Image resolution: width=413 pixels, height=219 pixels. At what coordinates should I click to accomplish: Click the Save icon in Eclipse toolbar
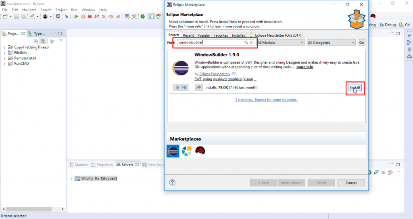[x=16, y=16]
